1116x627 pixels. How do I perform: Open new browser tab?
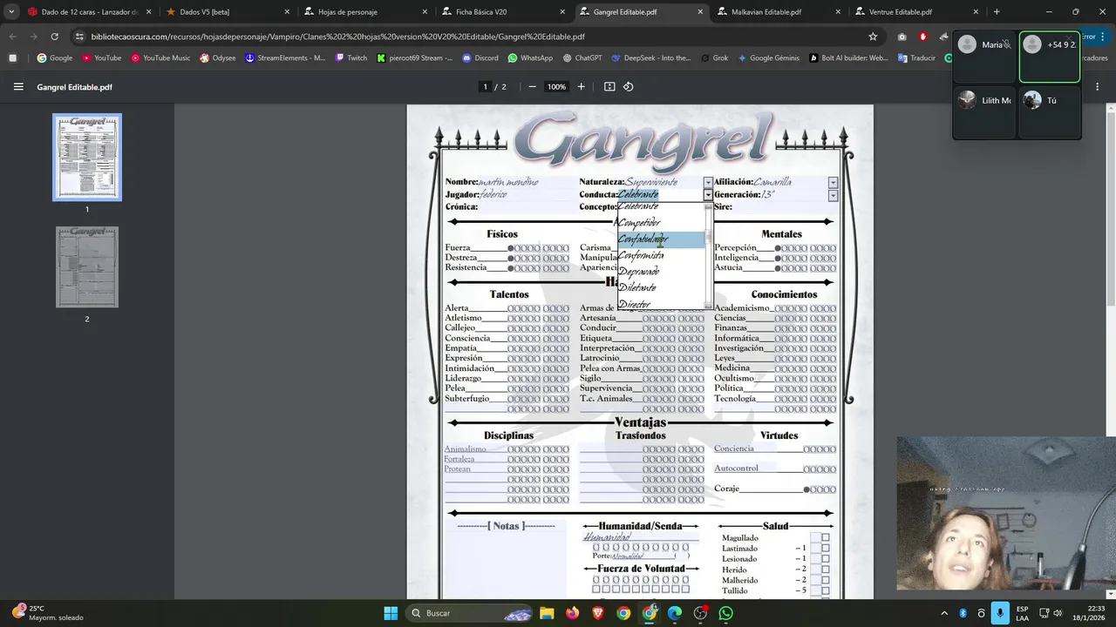997,12
